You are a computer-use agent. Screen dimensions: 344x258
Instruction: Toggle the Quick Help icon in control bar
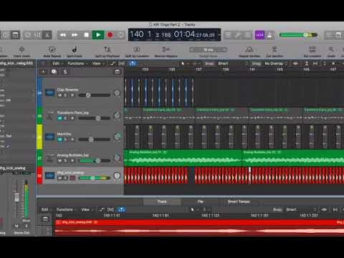point(5,35)
